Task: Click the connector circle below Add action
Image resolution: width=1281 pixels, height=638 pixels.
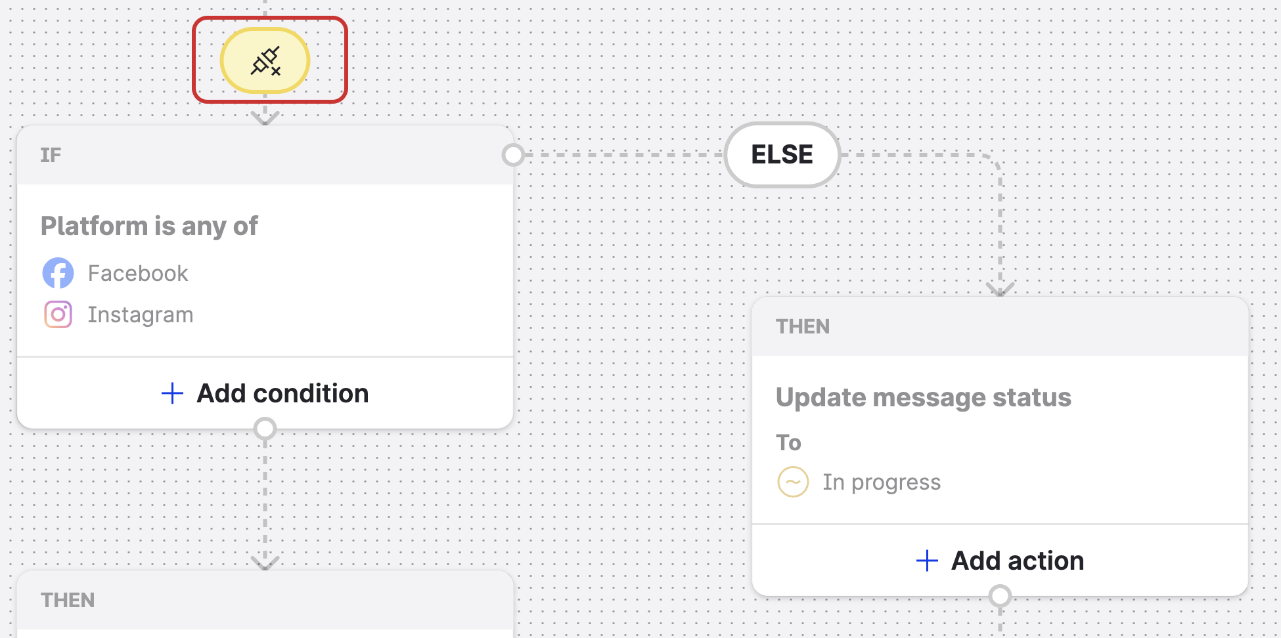Action: (x=1000, y=596)
